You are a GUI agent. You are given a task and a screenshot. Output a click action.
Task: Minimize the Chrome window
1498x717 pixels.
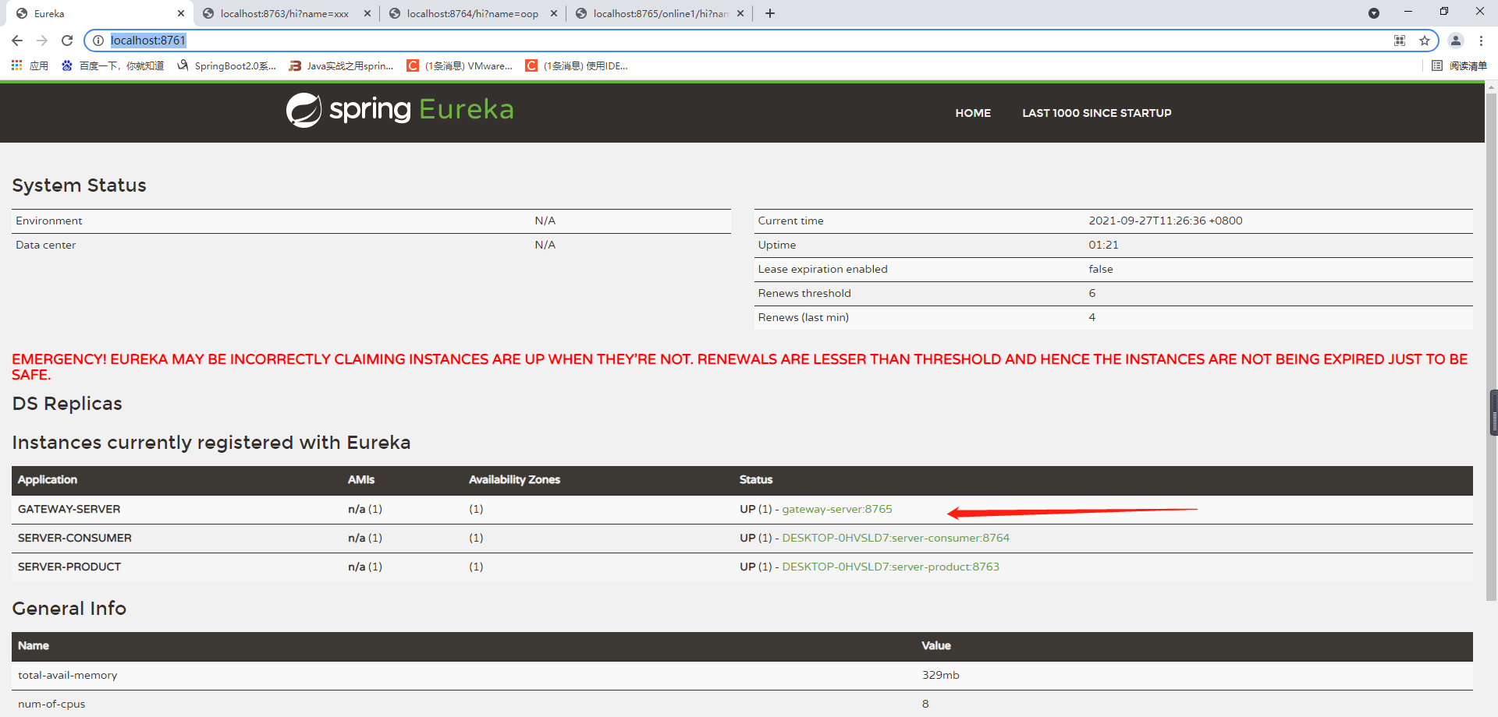point(1408,12)
